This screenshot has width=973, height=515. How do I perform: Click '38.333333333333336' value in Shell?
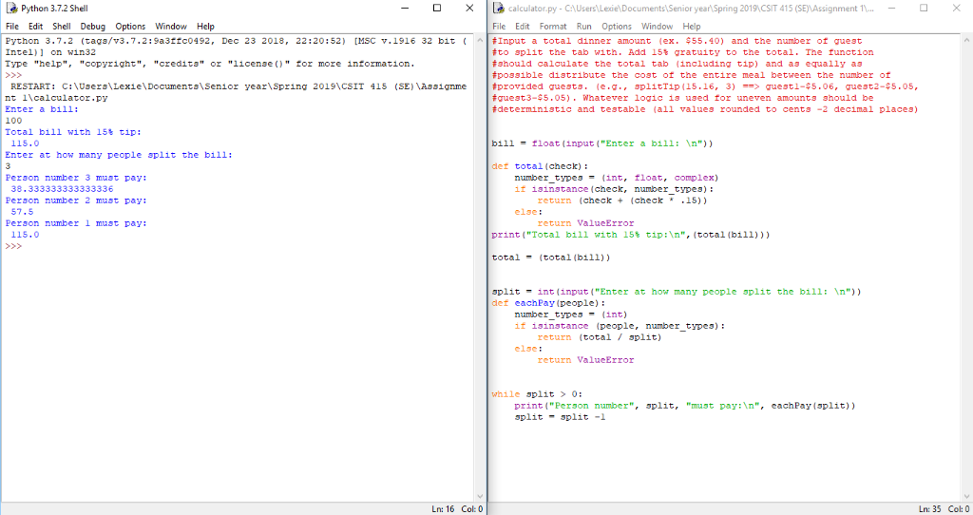(x=62, y=189)
